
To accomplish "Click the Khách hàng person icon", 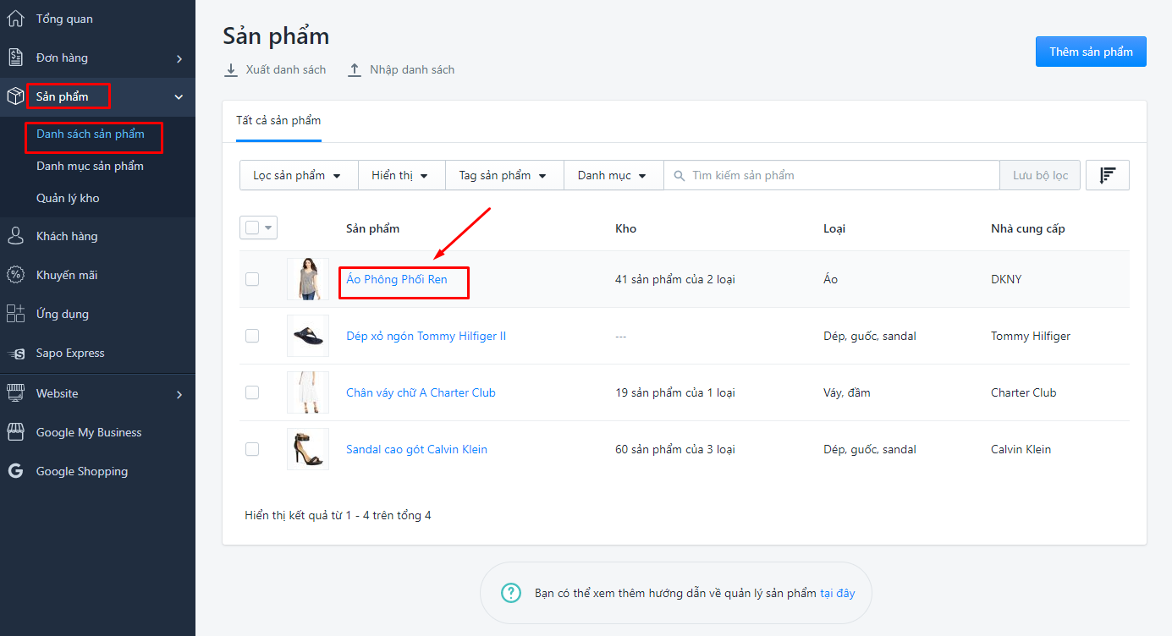I will point(15,236).
